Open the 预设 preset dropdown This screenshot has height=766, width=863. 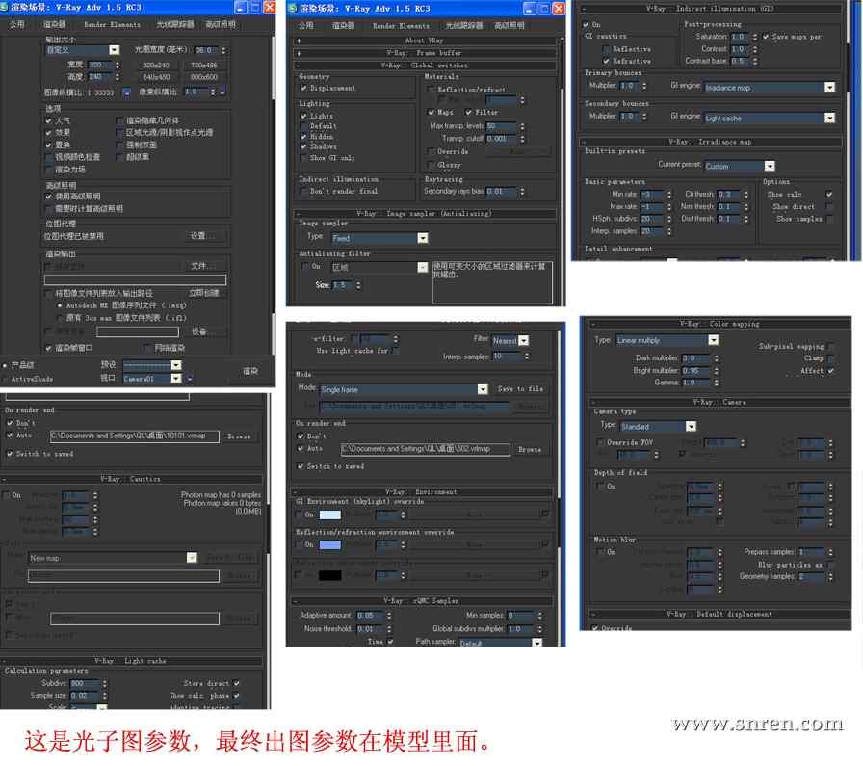point(176,365)
